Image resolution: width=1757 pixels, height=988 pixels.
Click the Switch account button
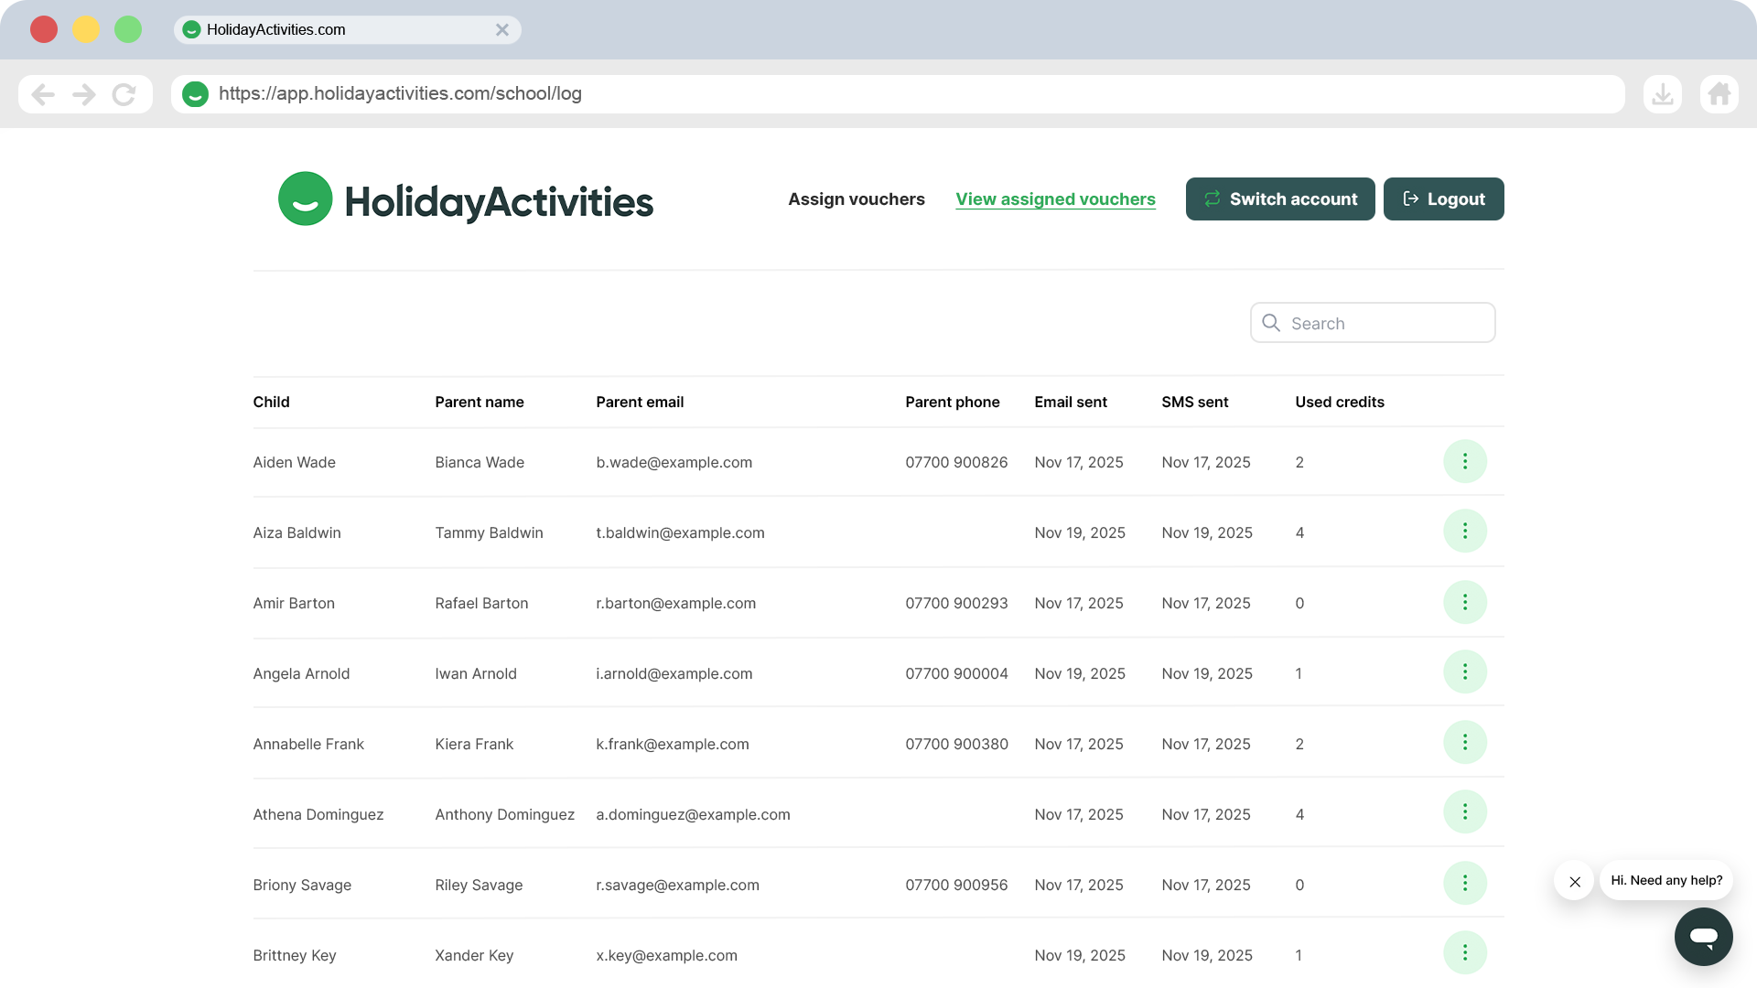tap(1279, 199)
